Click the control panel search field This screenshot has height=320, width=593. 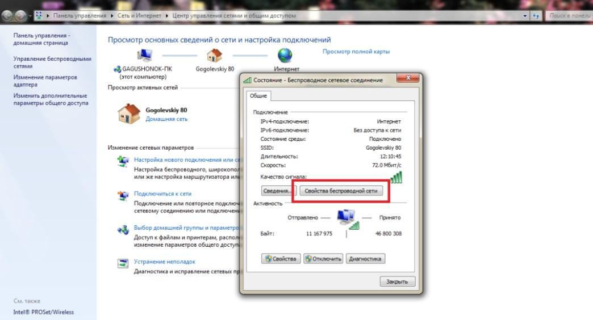[569, 16]
